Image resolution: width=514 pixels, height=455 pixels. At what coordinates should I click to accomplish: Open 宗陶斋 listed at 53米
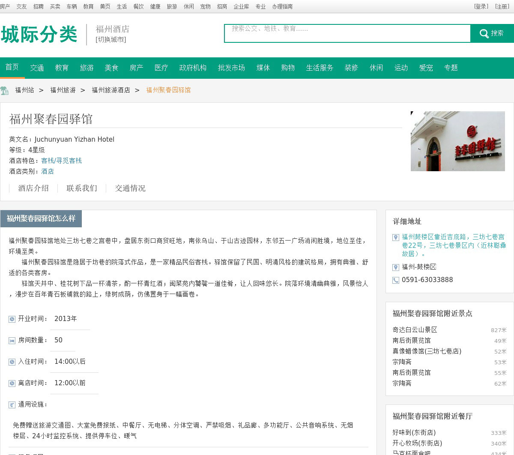[x=402, y=362]
